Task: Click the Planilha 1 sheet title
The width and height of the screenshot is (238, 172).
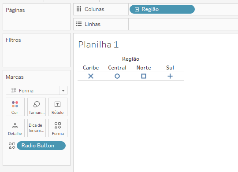Action: (98, 44)
